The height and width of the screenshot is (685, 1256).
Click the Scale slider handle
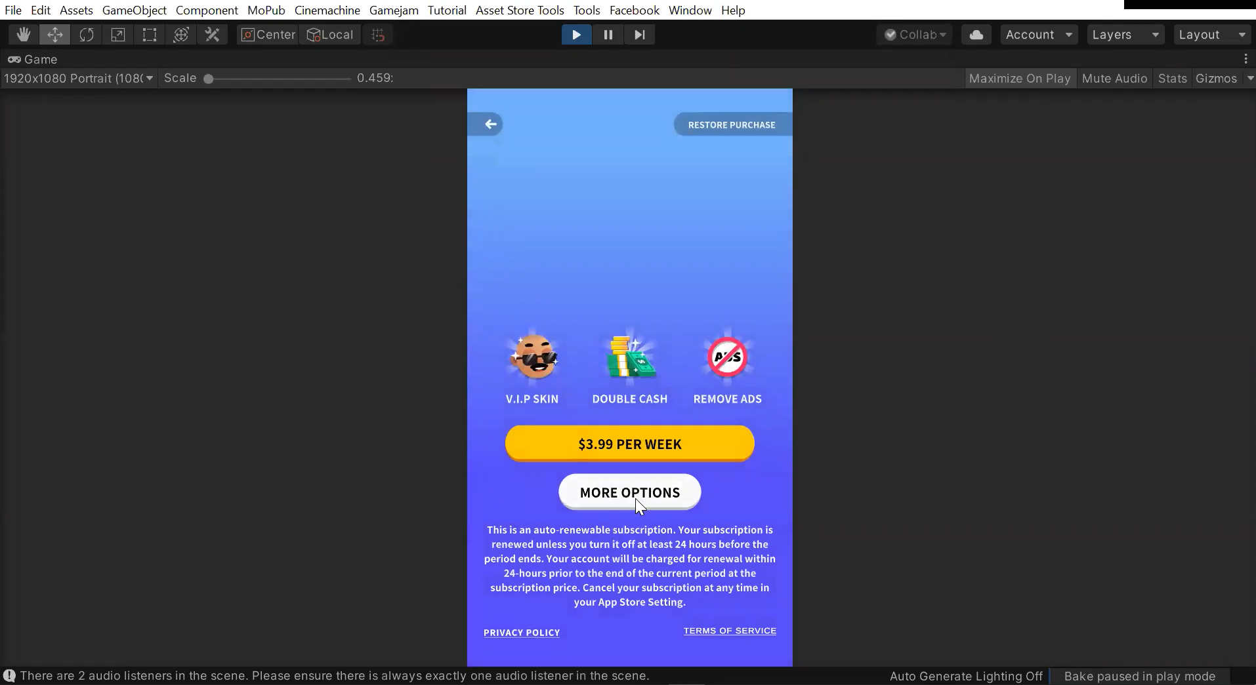click(209, 79)
